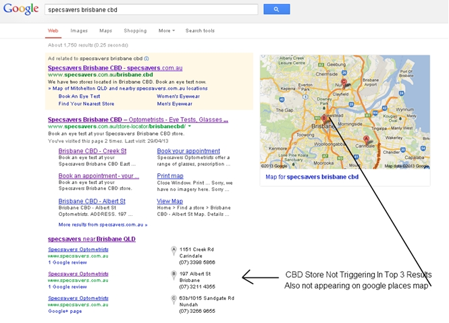Open 'Book your appointment' sitelink

pos(188,151)
